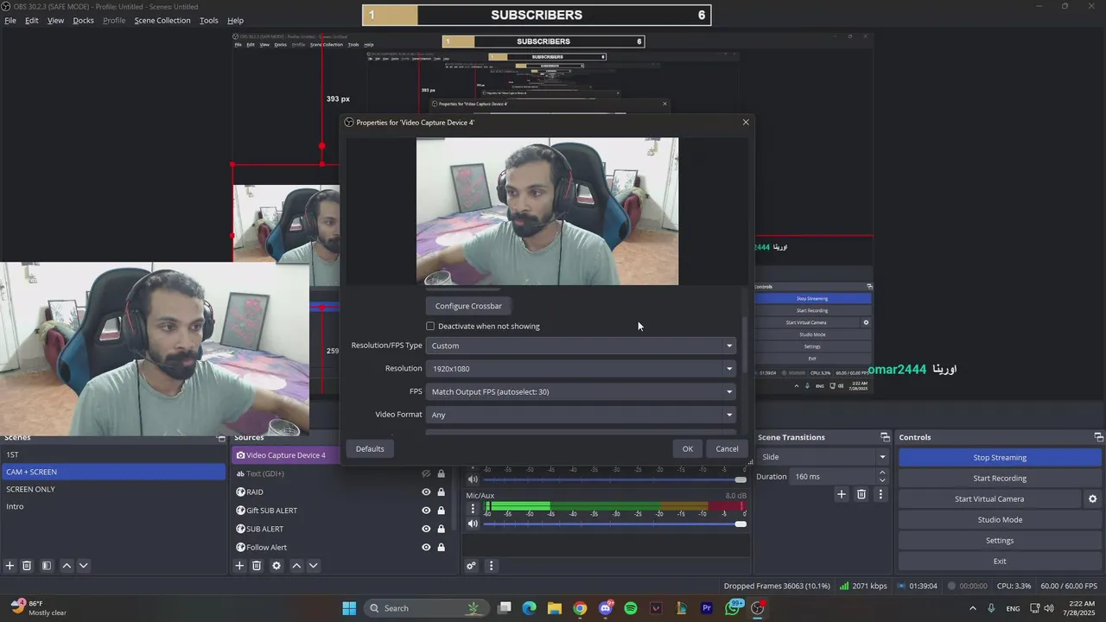This screenshot has height=622, width=1106.
Task: Show the hidden Text (GDI+) source
Action: pyautogui.click(x=426, y=473)
